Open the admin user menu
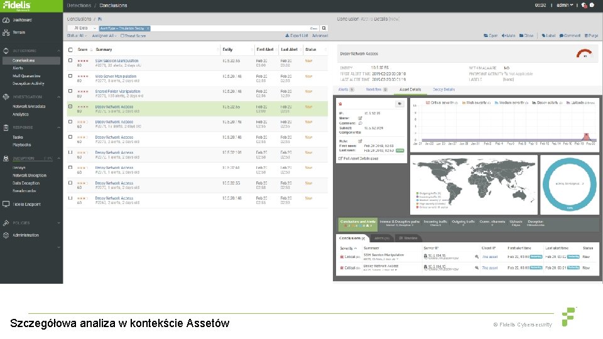This screenshot has height=339, width=603. click(x=565, y=6)
